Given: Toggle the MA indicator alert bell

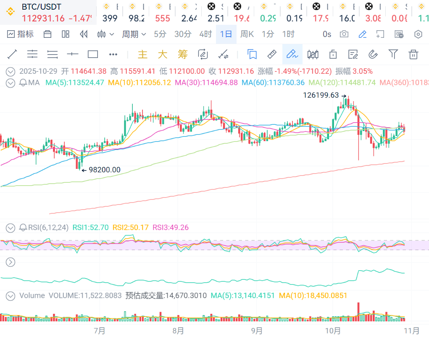Looking at the screenshot, I should pyautogui.click(x=23, y=83).
